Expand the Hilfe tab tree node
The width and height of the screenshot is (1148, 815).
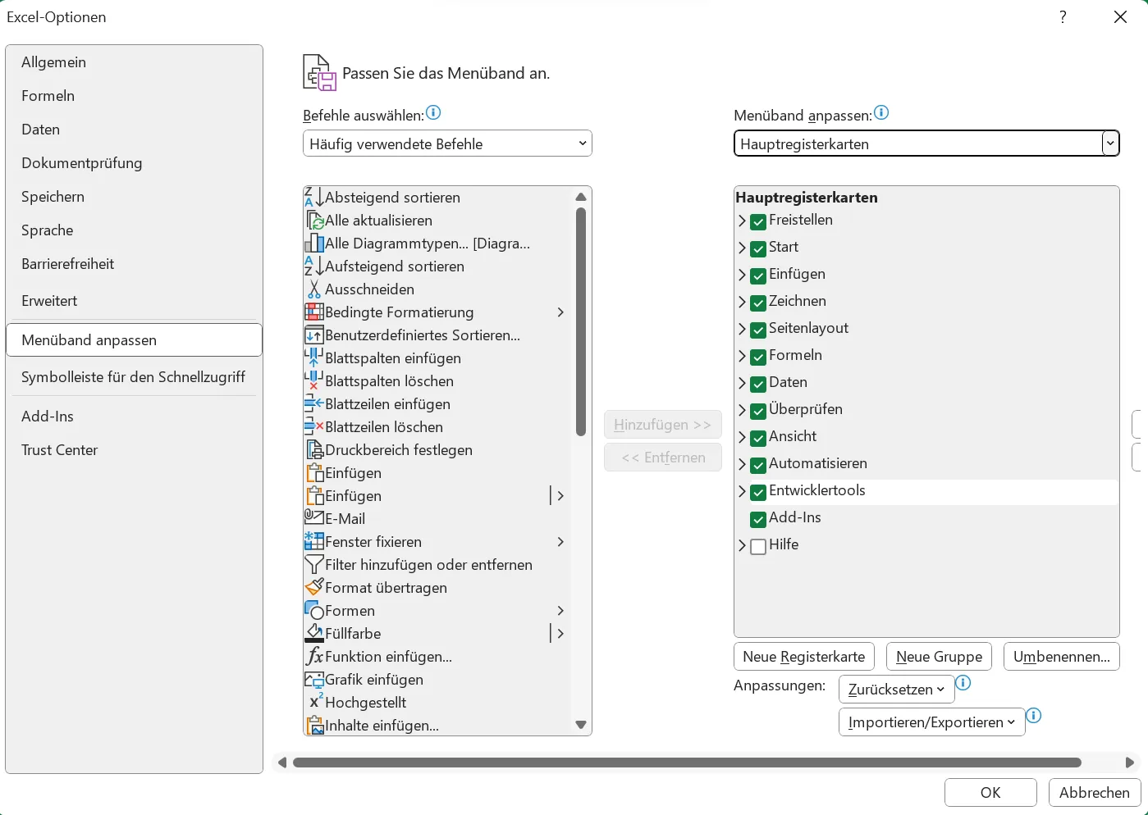(742, 545)
